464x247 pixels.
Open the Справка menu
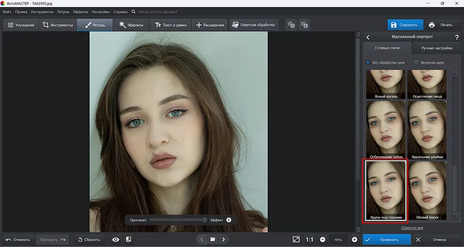tap(121, 12)
